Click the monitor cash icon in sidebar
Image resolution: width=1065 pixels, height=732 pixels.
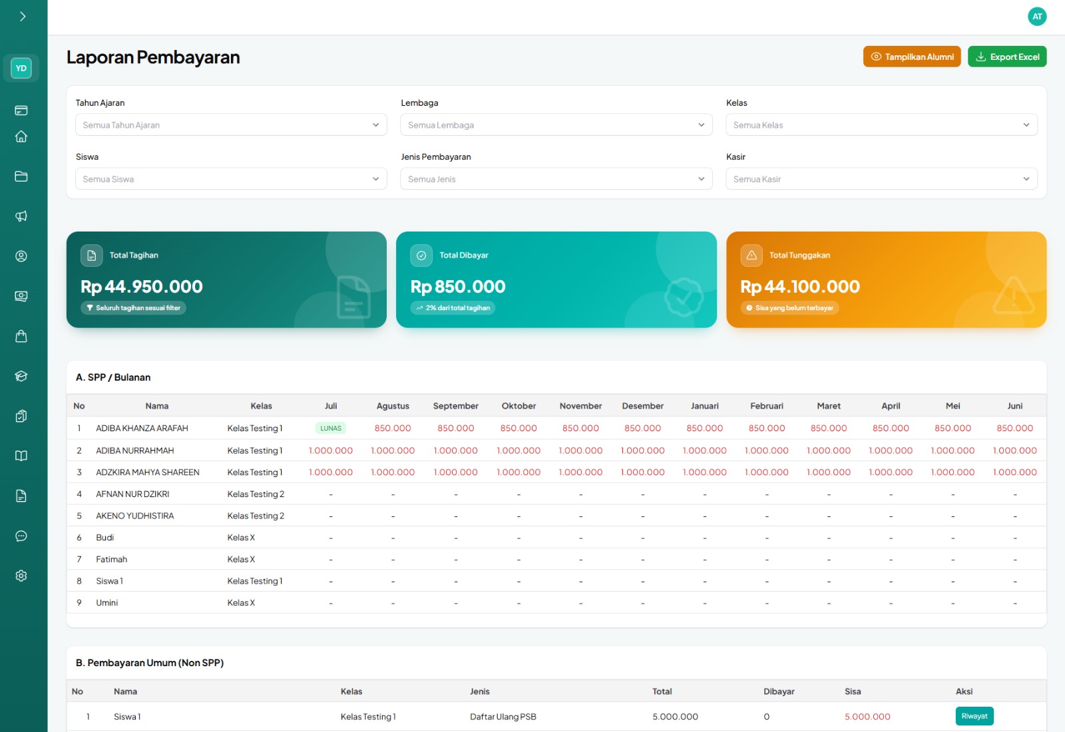coord(21,296)
